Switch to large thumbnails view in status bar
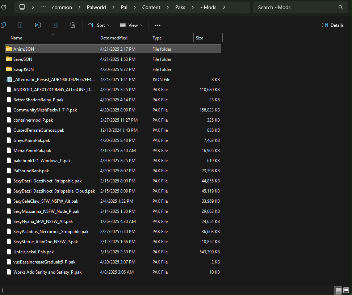The image size is (352, 295). tap(346, 291)
